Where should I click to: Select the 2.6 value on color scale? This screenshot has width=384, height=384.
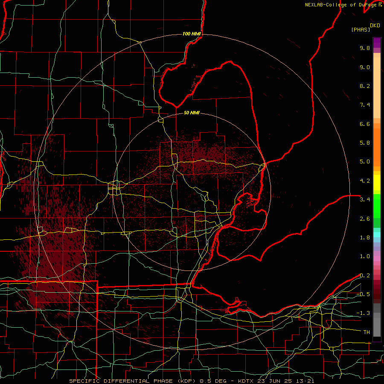click(x=365, y=219)
